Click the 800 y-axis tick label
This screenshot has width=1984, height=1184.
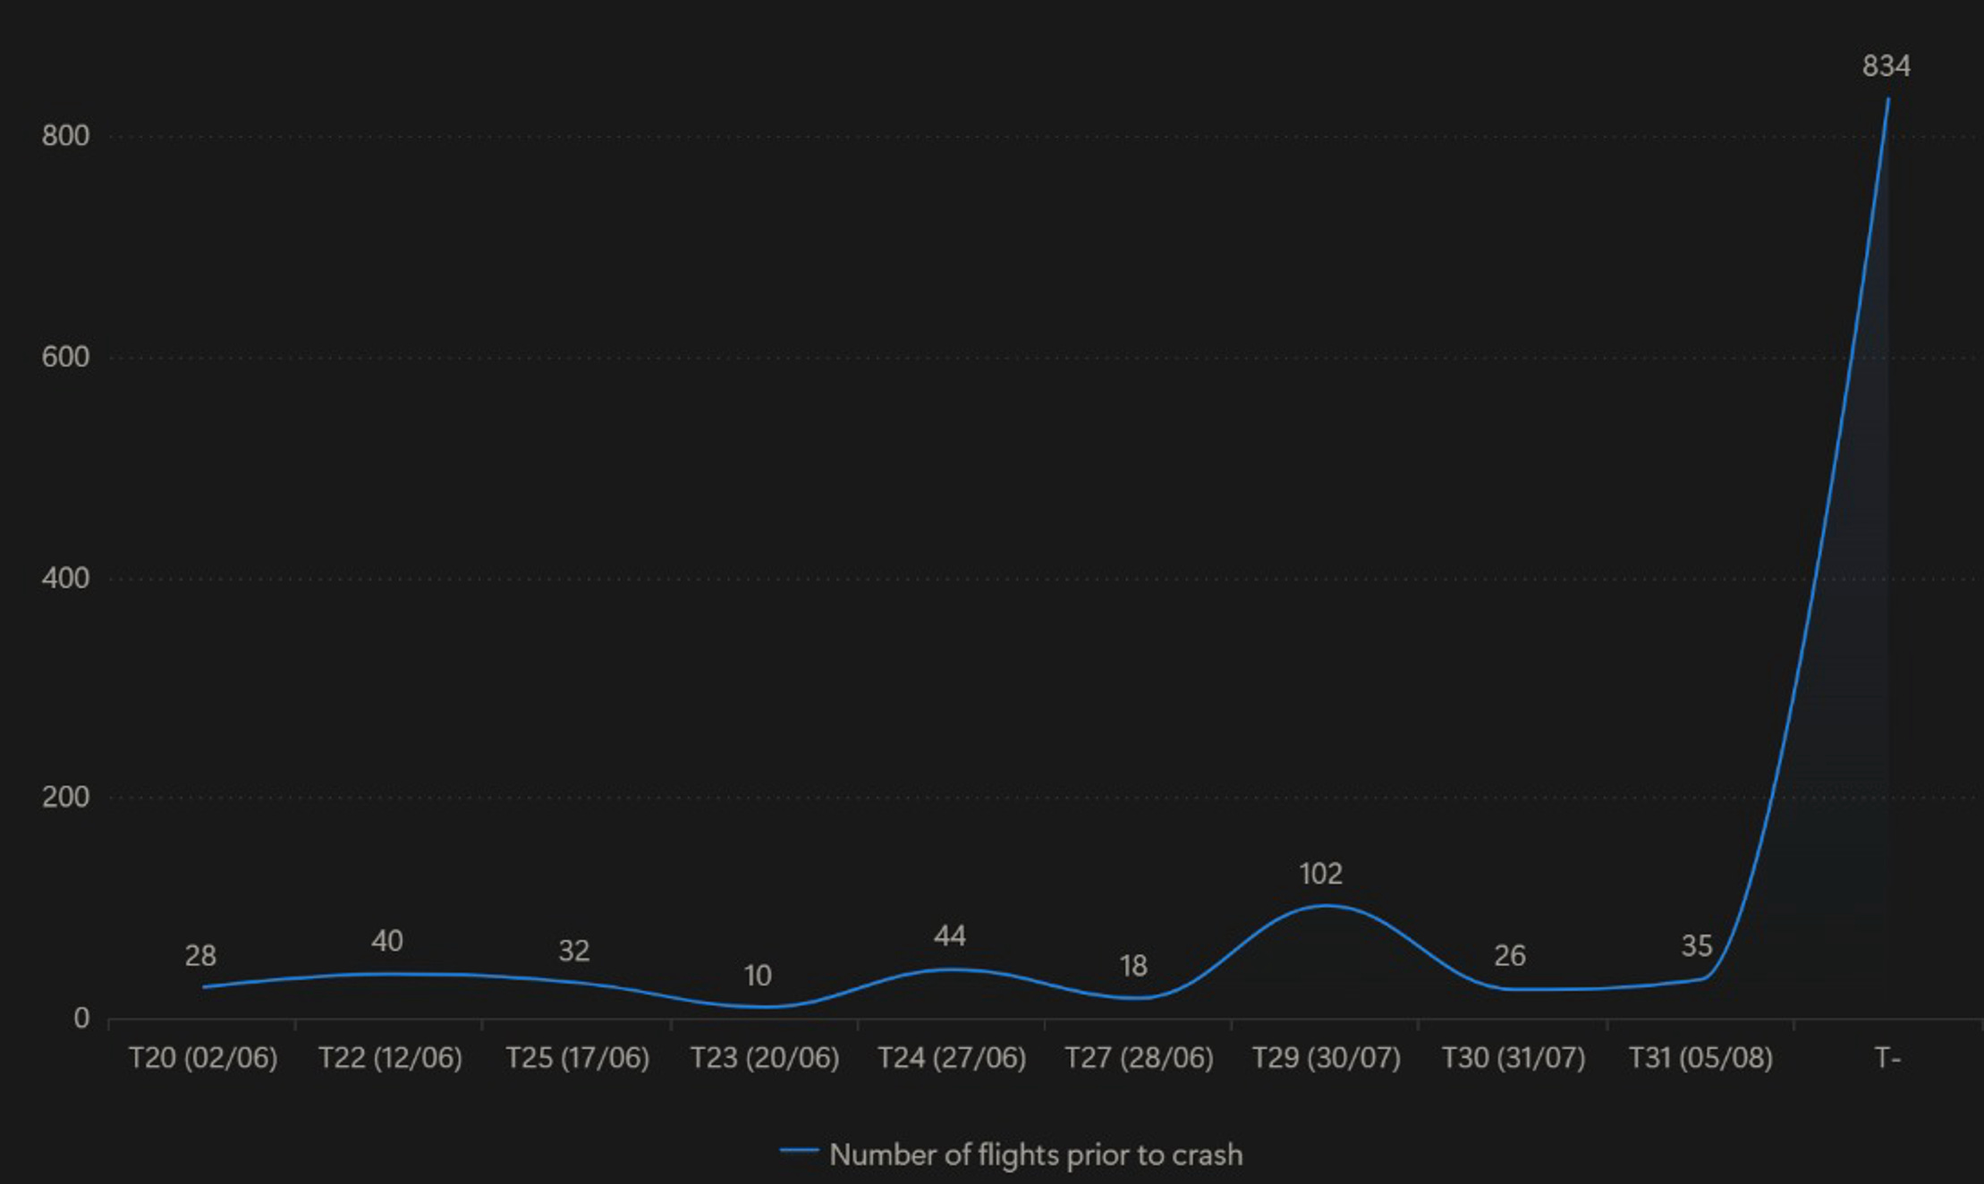(x=65, y=136)
